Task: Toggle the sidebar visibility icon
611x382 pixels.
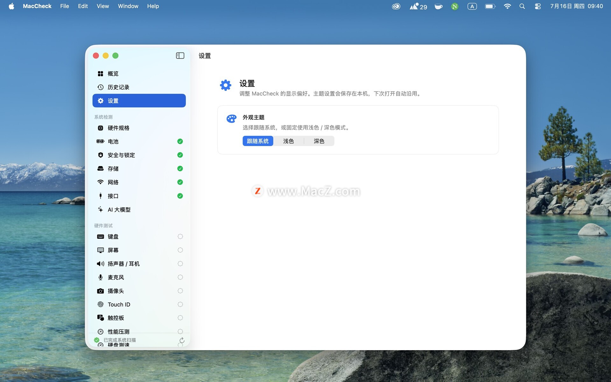Action: [x=180, y=56]
